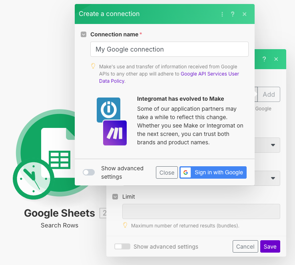Screen dimensions: 295x265
Task: Click the Integromat logo icon
Action: coord(108,110)
